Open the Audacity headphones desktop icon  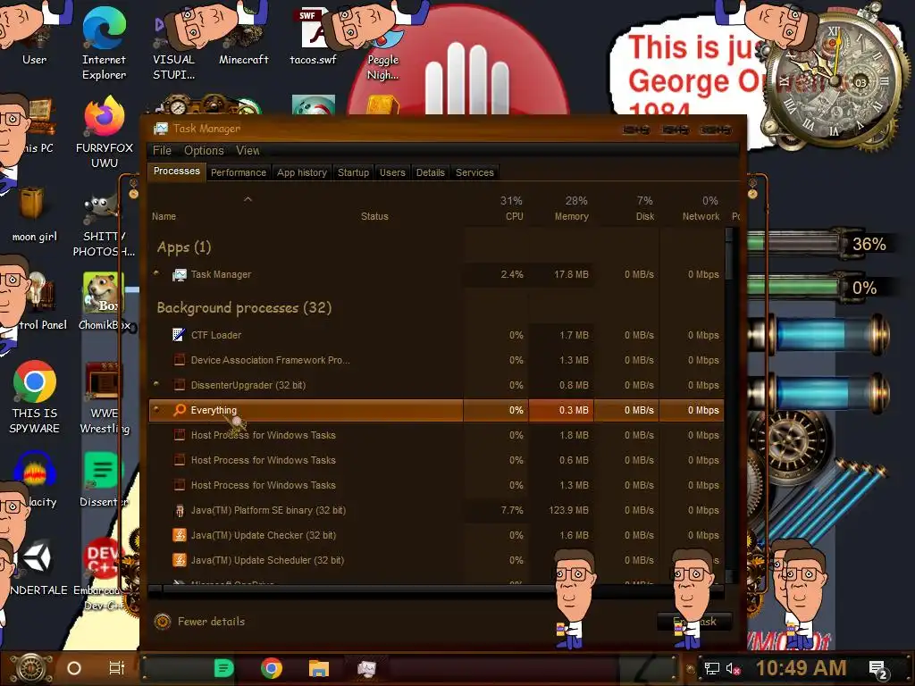pyautogui.click(x=35, y=470)
